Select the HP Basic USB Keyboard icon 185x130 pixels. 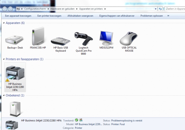[x=61, y=41]
